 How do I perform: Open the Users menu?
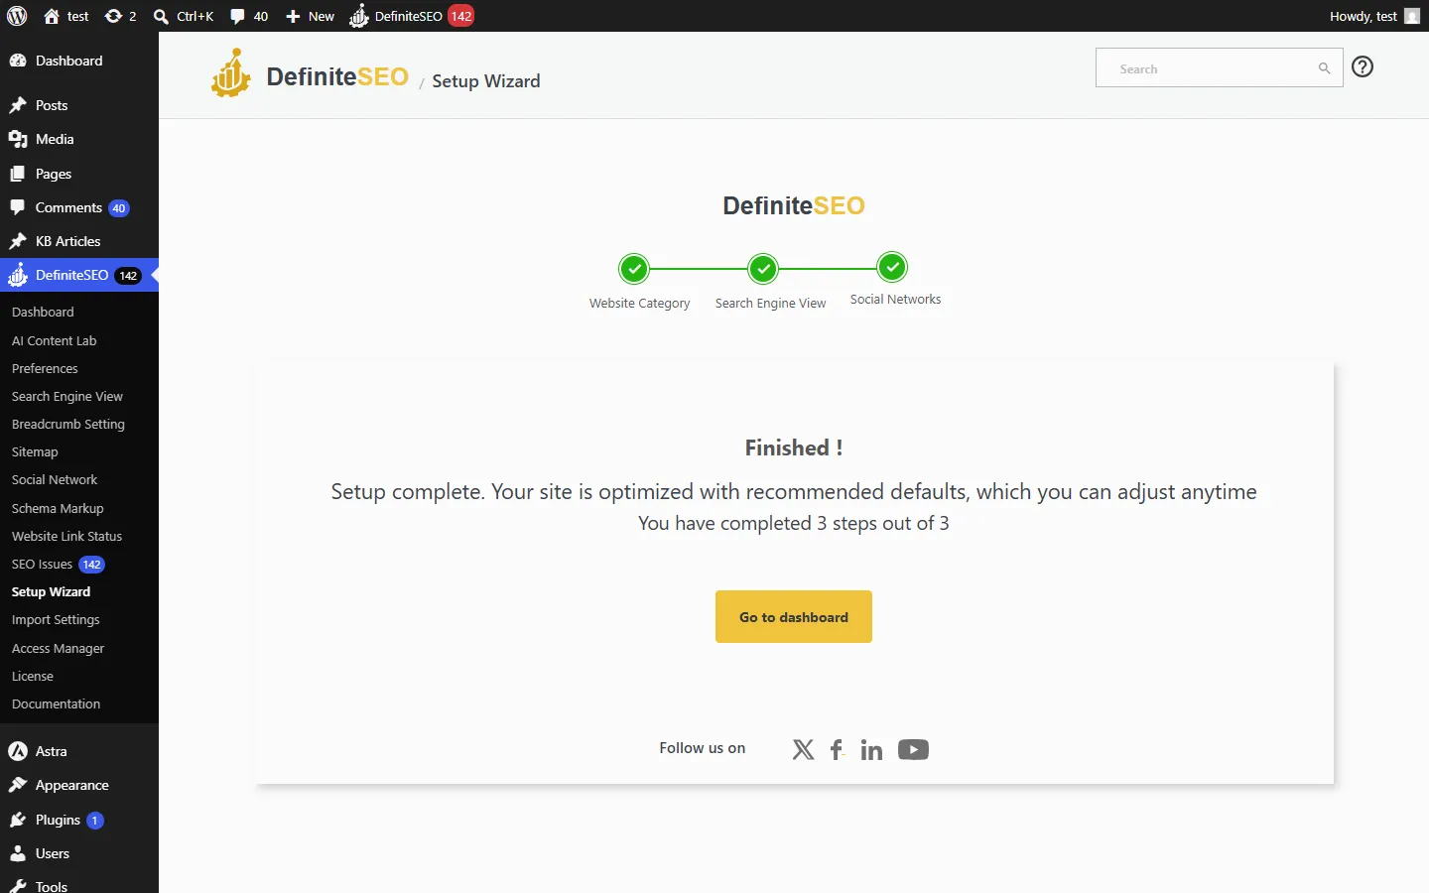click(79, 853)
